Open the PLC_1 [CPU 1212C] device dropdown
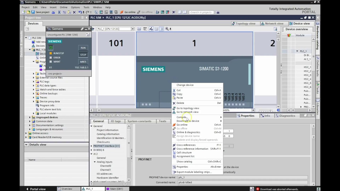The image size is (340, 191). point(133,29)
